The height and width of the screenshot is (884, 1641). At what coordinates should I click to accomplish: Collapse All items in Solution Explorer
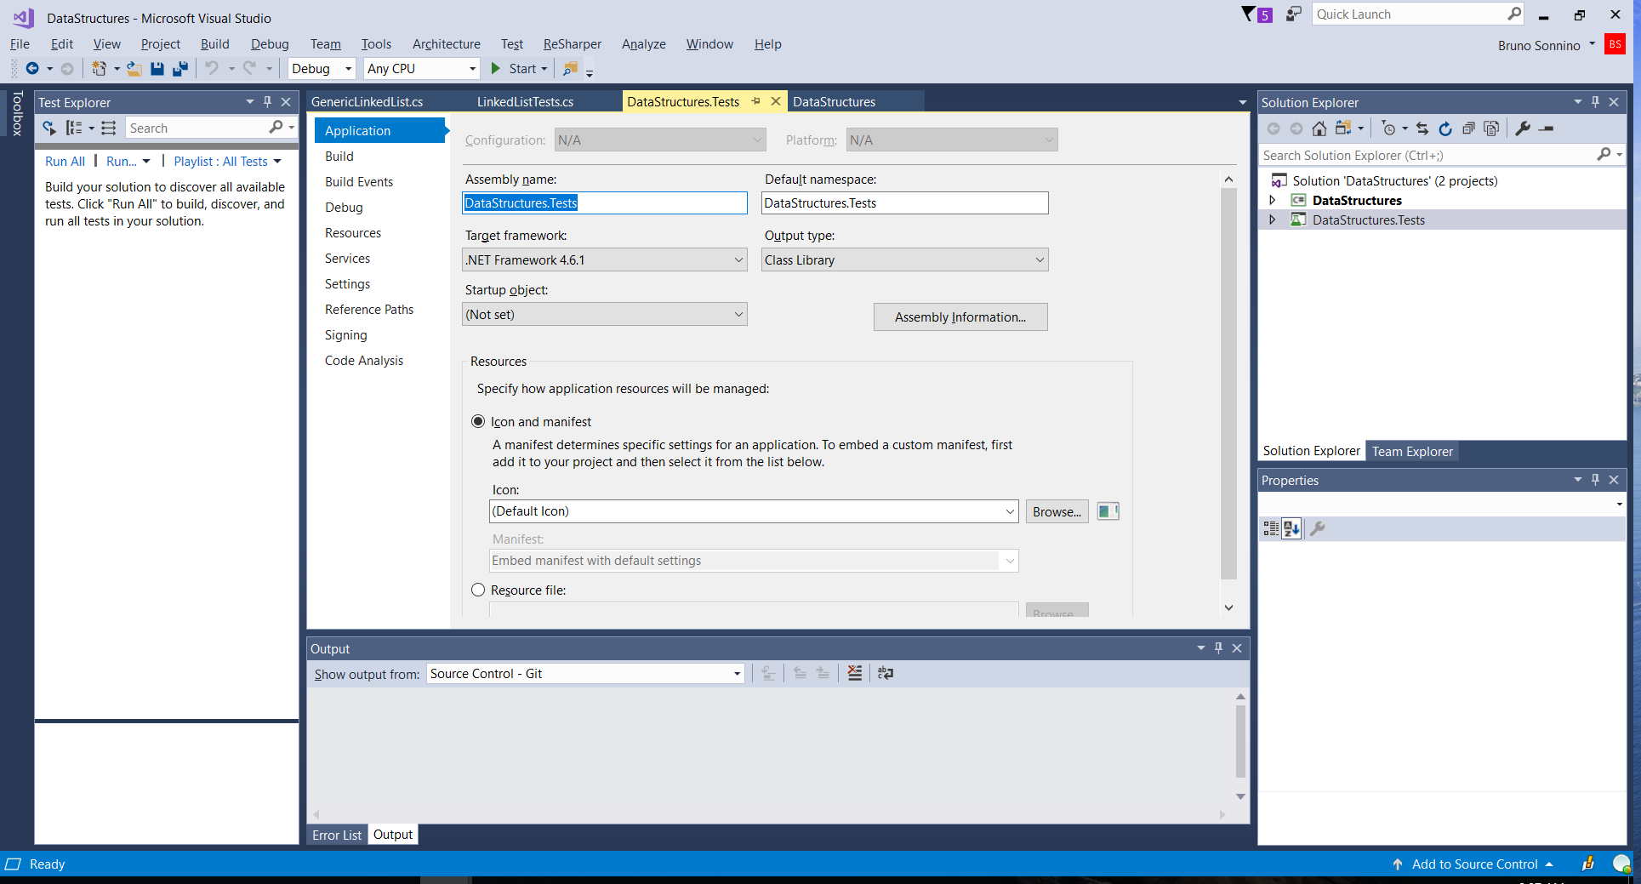[x=1468, y=128]
